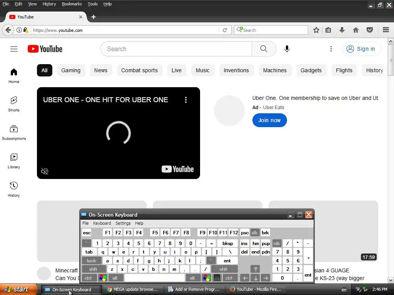Switch to Add or Remove Programs taskbar item
The width and height of the screenshot is (394, 295).
pyautogui.click(x=194, y=289)
